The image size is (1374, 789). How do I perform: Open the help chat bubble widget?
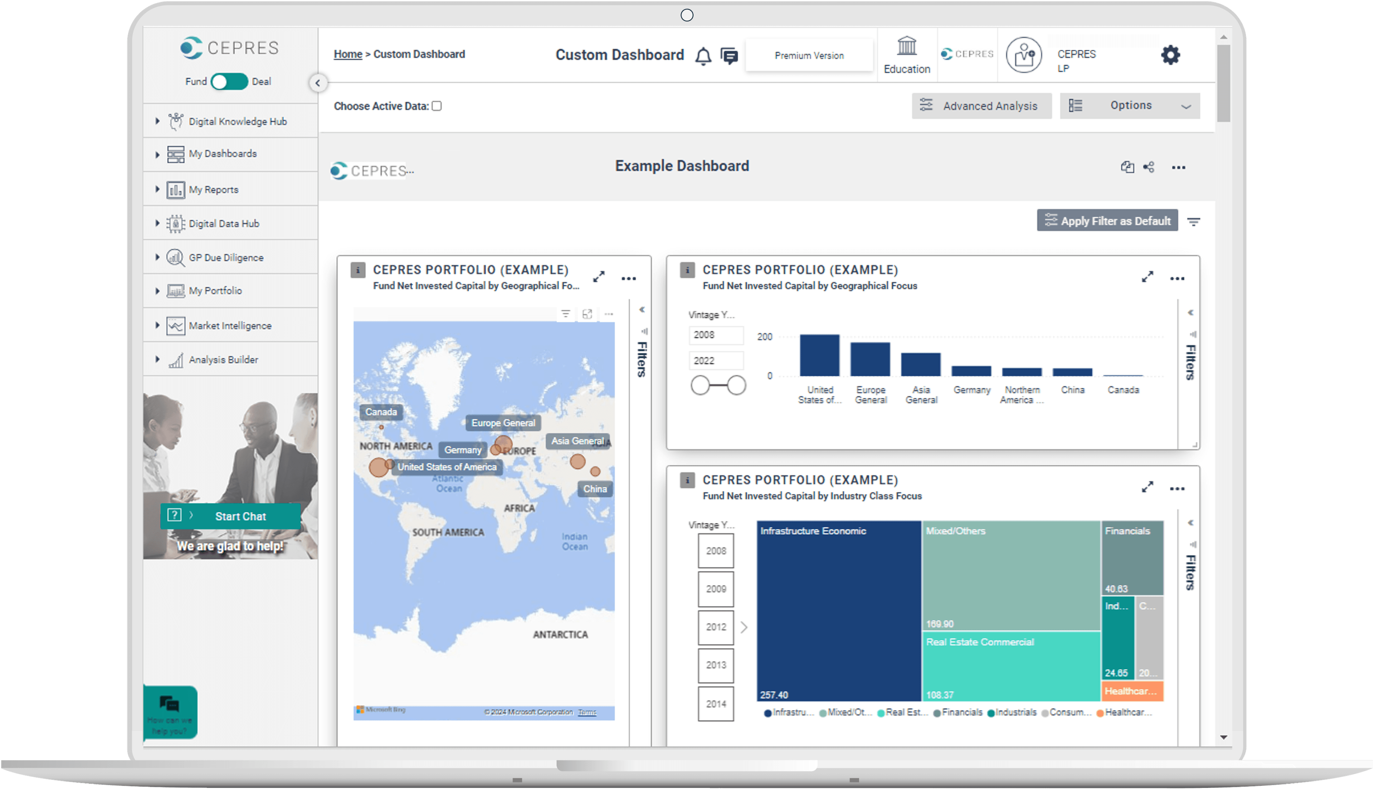[170, 712]
